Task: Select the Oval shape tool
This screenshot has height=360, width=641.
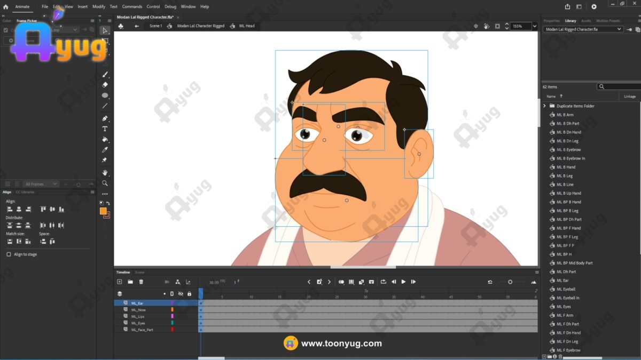Action: pos(105,95)
